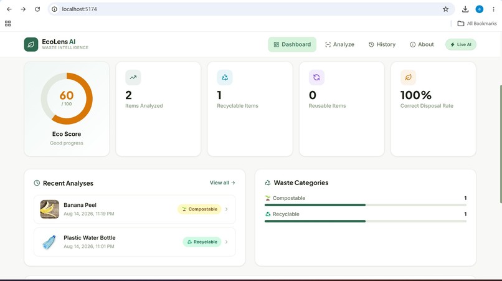Click the browser forward arrow

pos(23,9)
